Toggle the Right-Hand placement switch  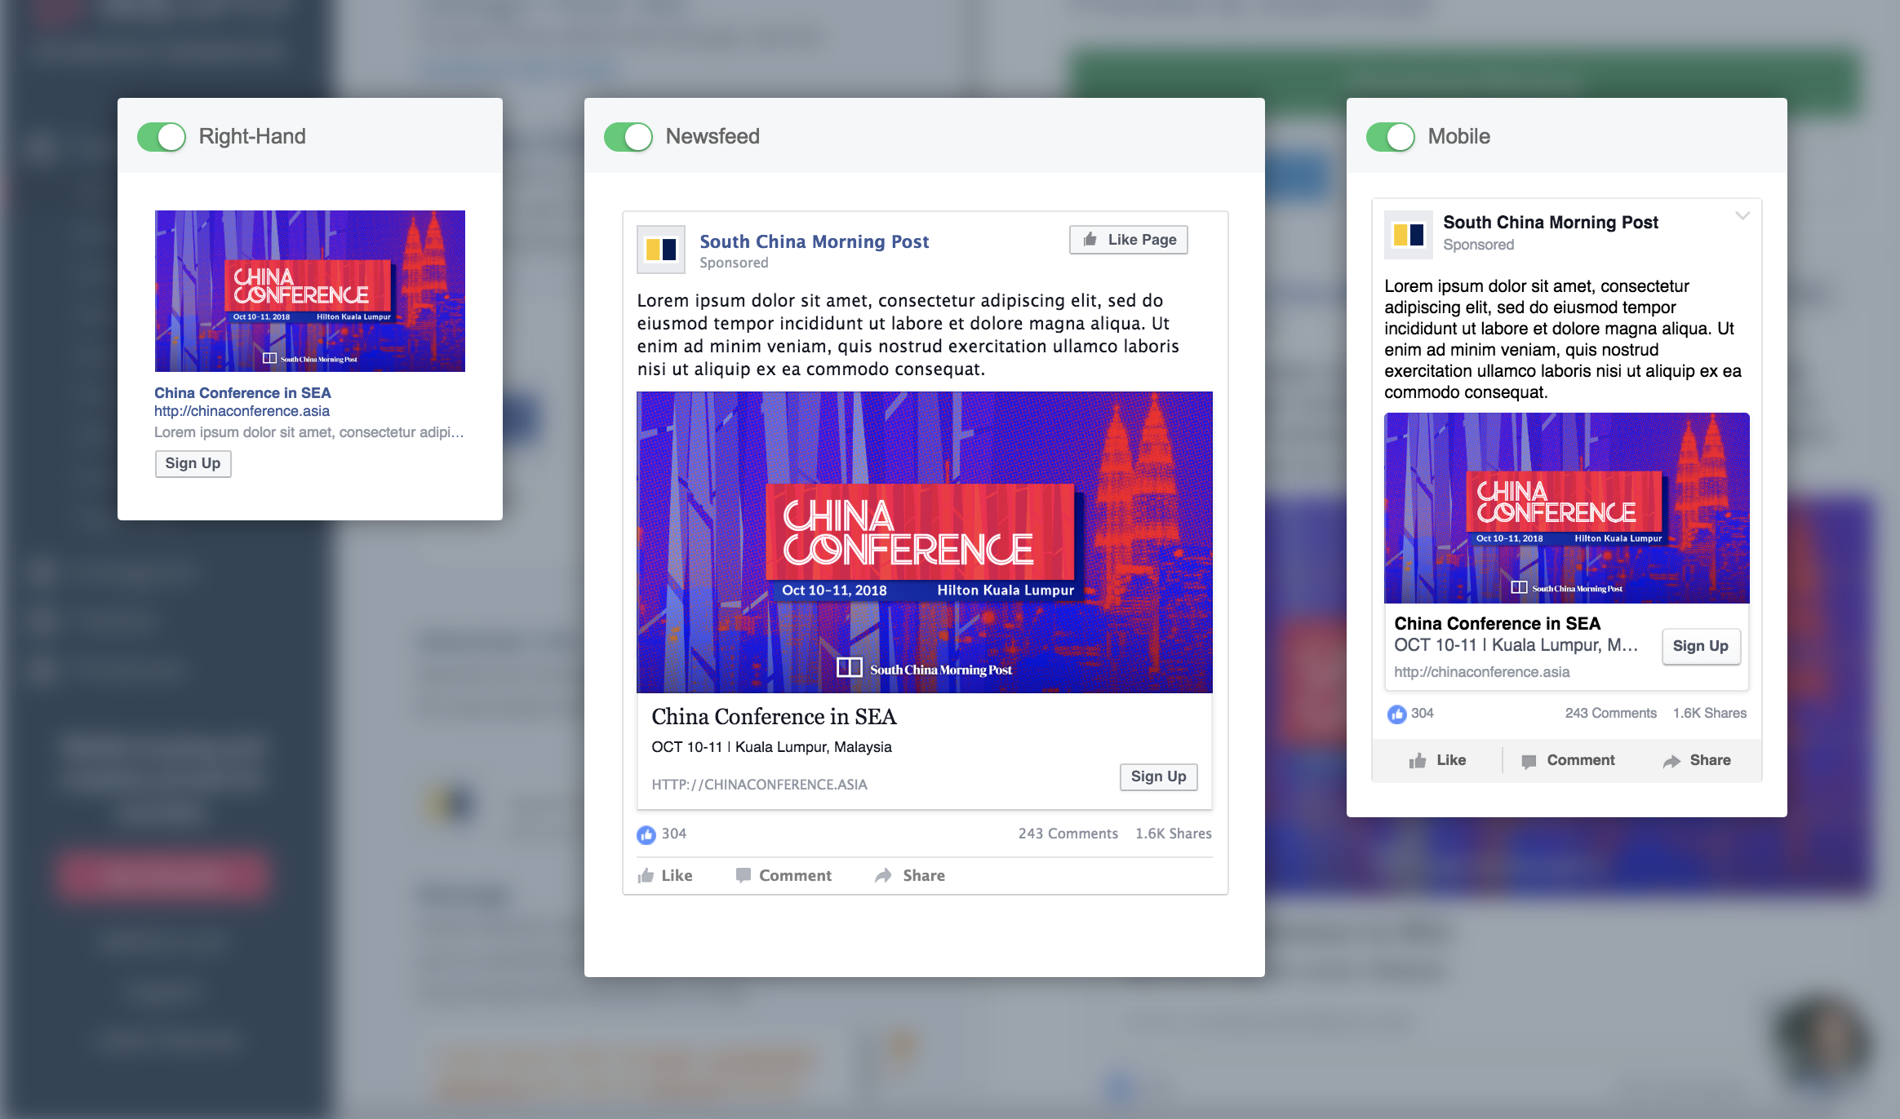[x=162, y=137]
